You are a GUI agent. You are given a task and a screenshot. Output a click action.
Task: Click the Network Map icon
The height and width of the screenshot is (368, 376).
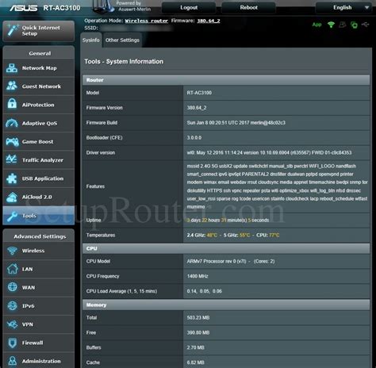[x=12, y=68]
